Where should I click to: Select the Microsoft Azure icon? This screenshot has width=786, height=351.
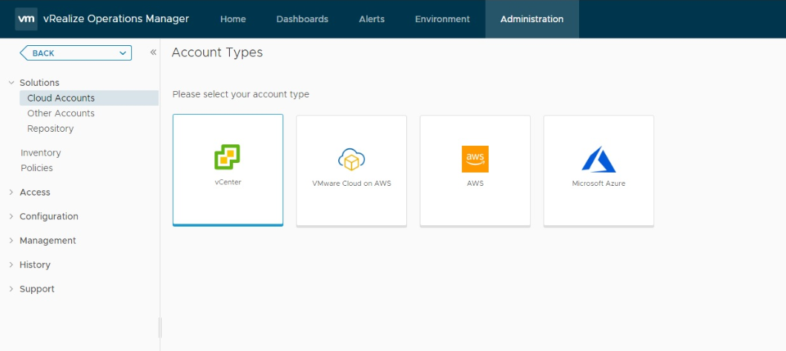598,159
